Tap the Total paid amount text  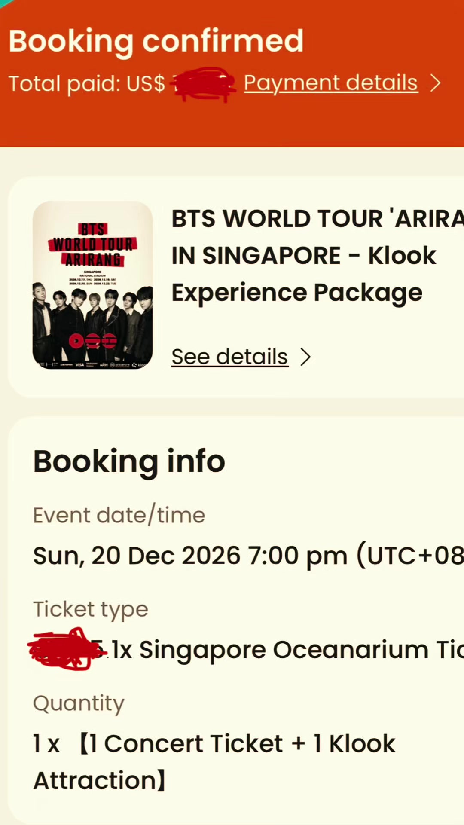coord(122,83)
